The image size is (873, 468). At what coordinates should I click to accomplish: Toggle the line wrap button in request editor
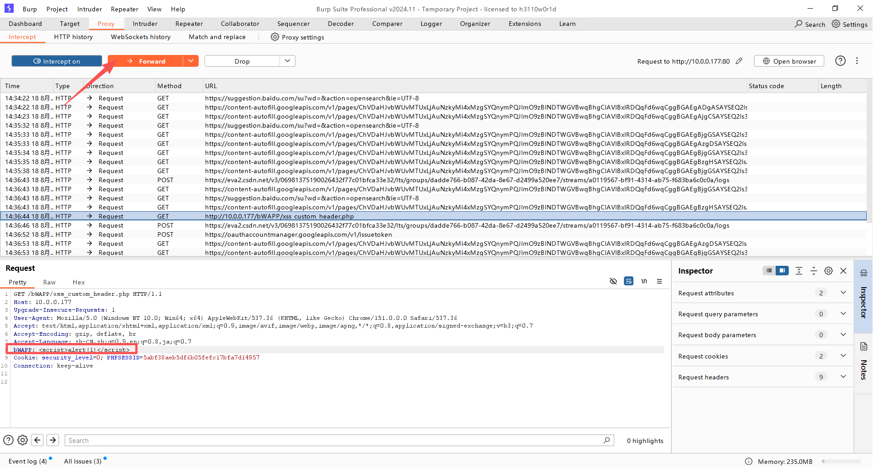click(628, 281)
